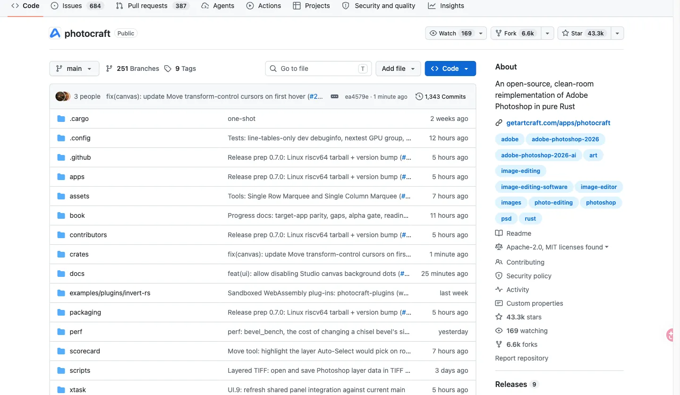Open the main branch selector
Screen dimensions: 680x395
click(x=74, y=69)
